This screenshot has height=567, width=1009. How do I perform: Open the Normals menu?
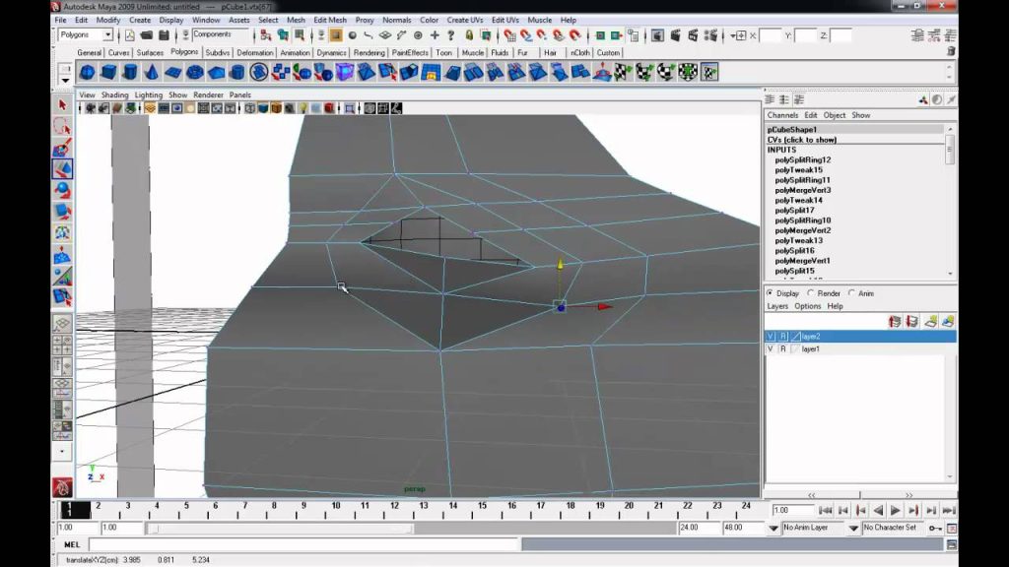(396, 20)
